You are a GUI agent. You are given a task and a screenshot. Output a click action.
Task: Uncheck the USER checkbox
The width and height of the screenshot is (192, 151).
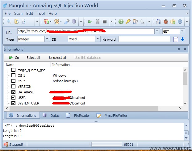click(x=14, y=98)
